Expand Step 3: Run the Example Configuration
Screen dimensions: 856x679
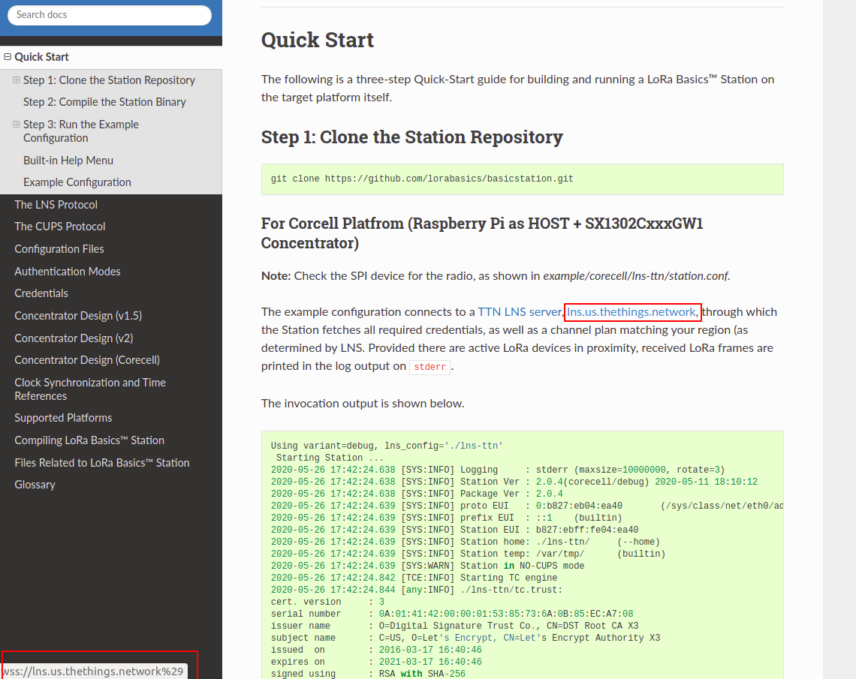15,124
